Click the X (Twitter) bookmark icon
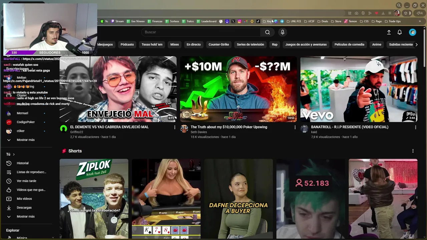 [x=233, y=21]
